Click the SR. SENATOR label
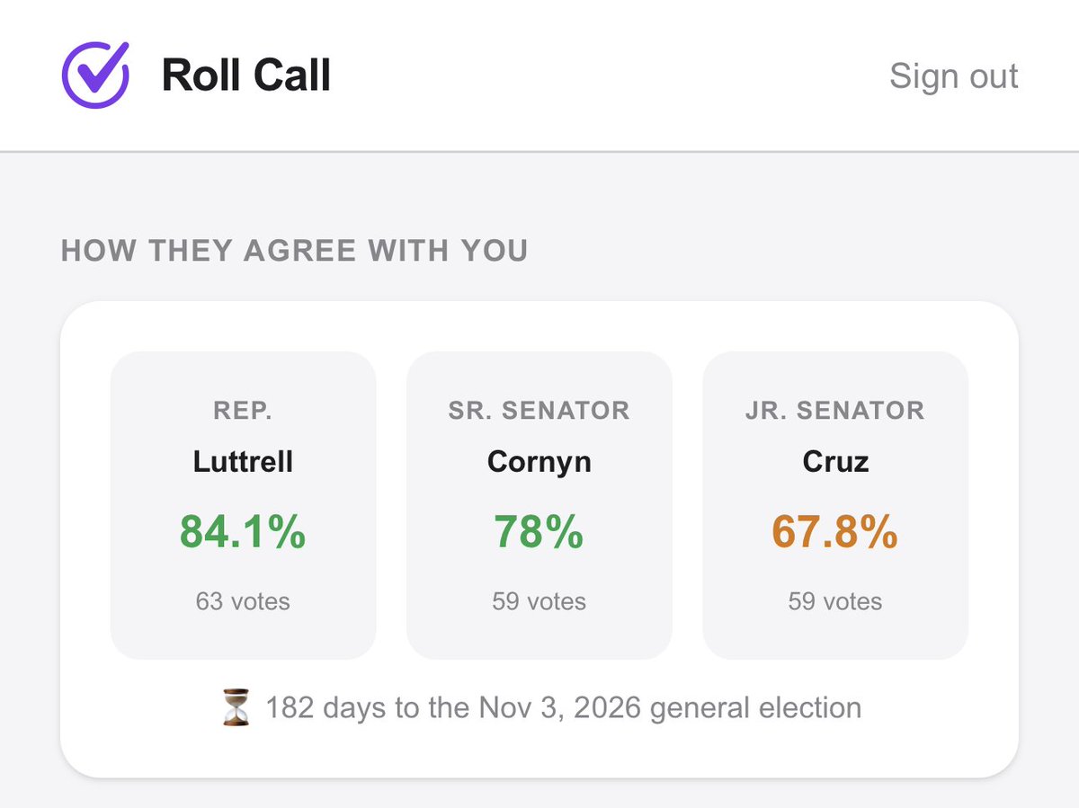 point(539,411)
